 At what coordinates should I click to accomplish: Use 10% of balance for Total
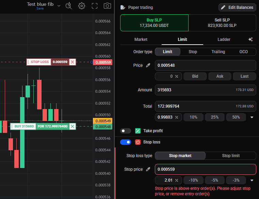click(x=193, y=117)
